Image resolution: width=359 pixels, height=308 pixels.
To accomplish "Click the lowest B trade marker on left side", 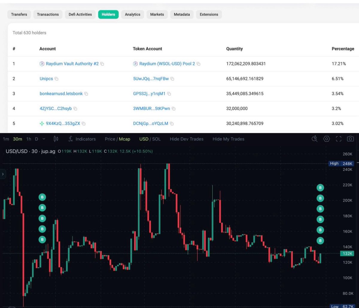I will pos(42,239).
